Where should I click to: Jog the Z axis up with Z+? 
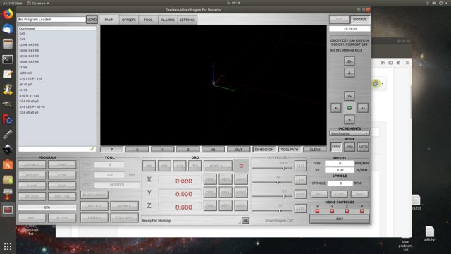350,61
